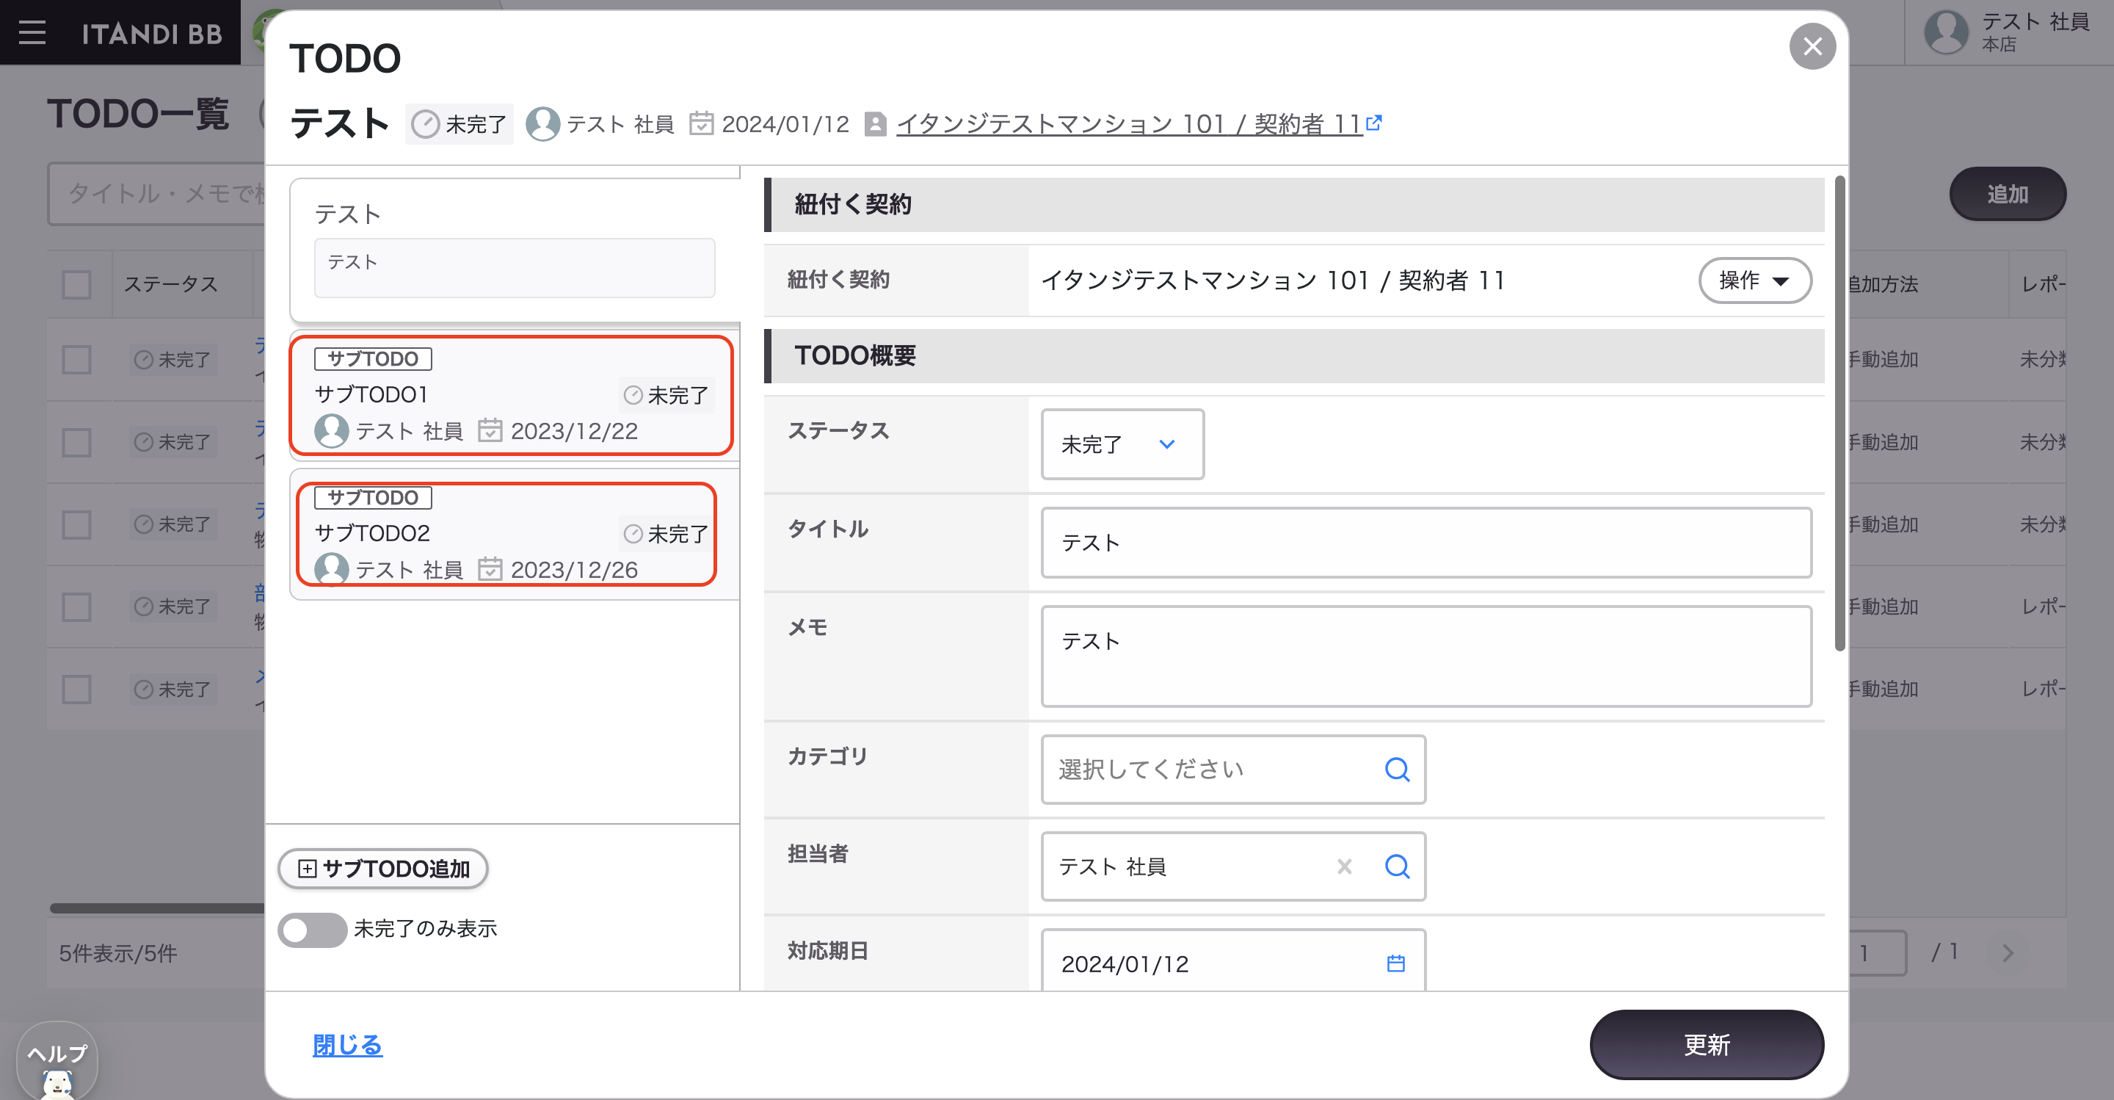This screenshot has height=1100, width=2114.
Task: Open the ステータス dropdown showing 未完了
Action: 1122,444
